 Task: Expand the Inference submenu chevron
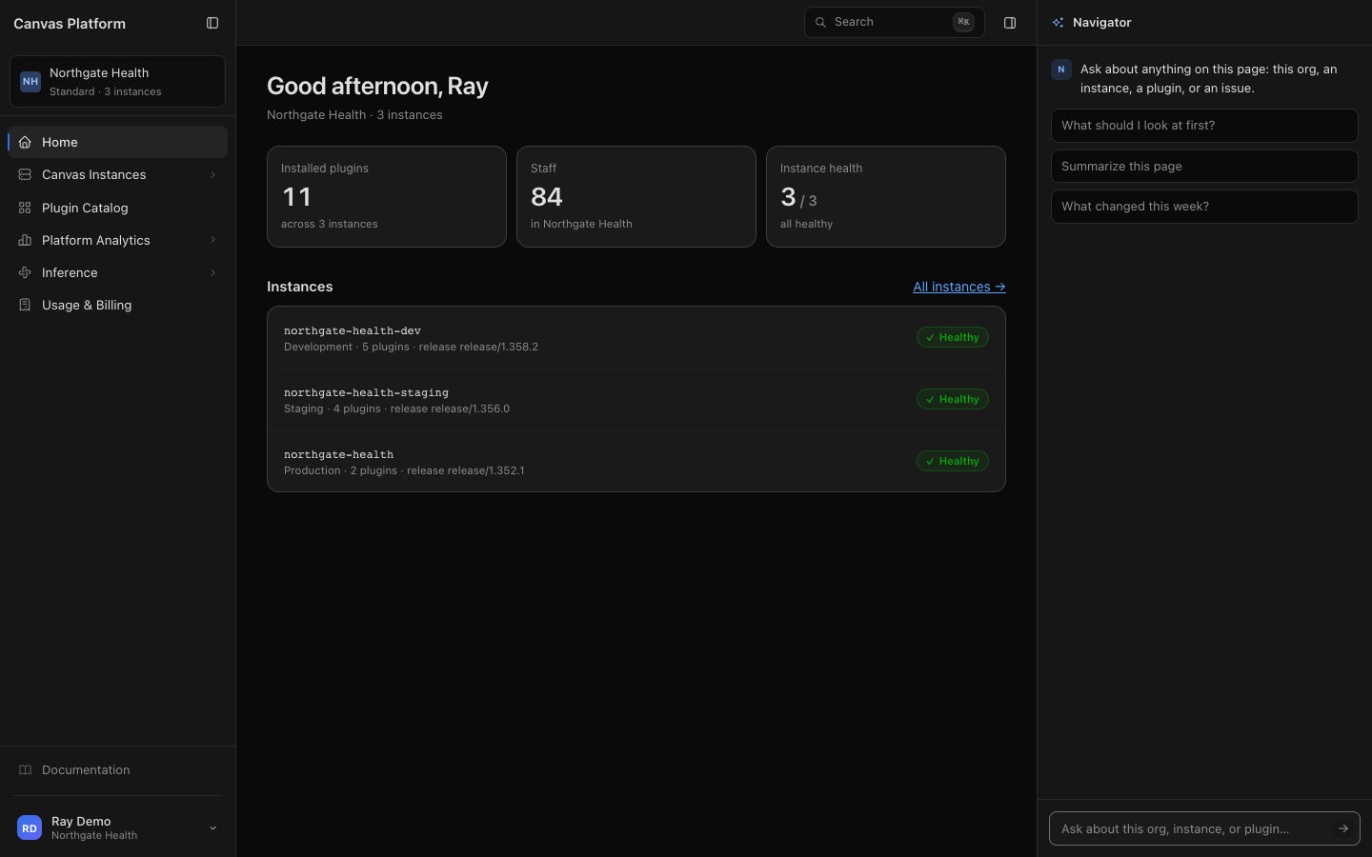pyautogui.click(x=212, y=272)
